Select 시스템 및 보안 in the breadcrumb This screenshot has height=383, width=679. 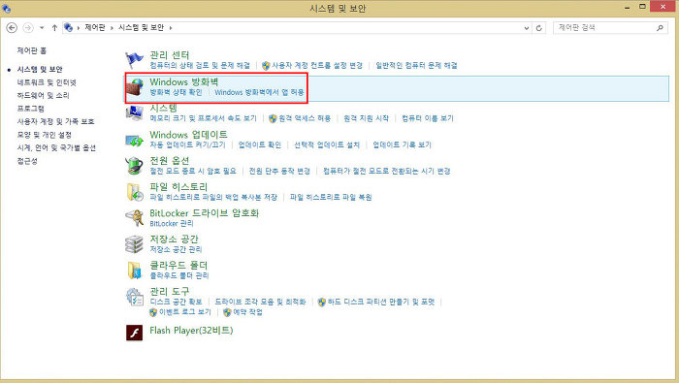[x=142, y=27]
